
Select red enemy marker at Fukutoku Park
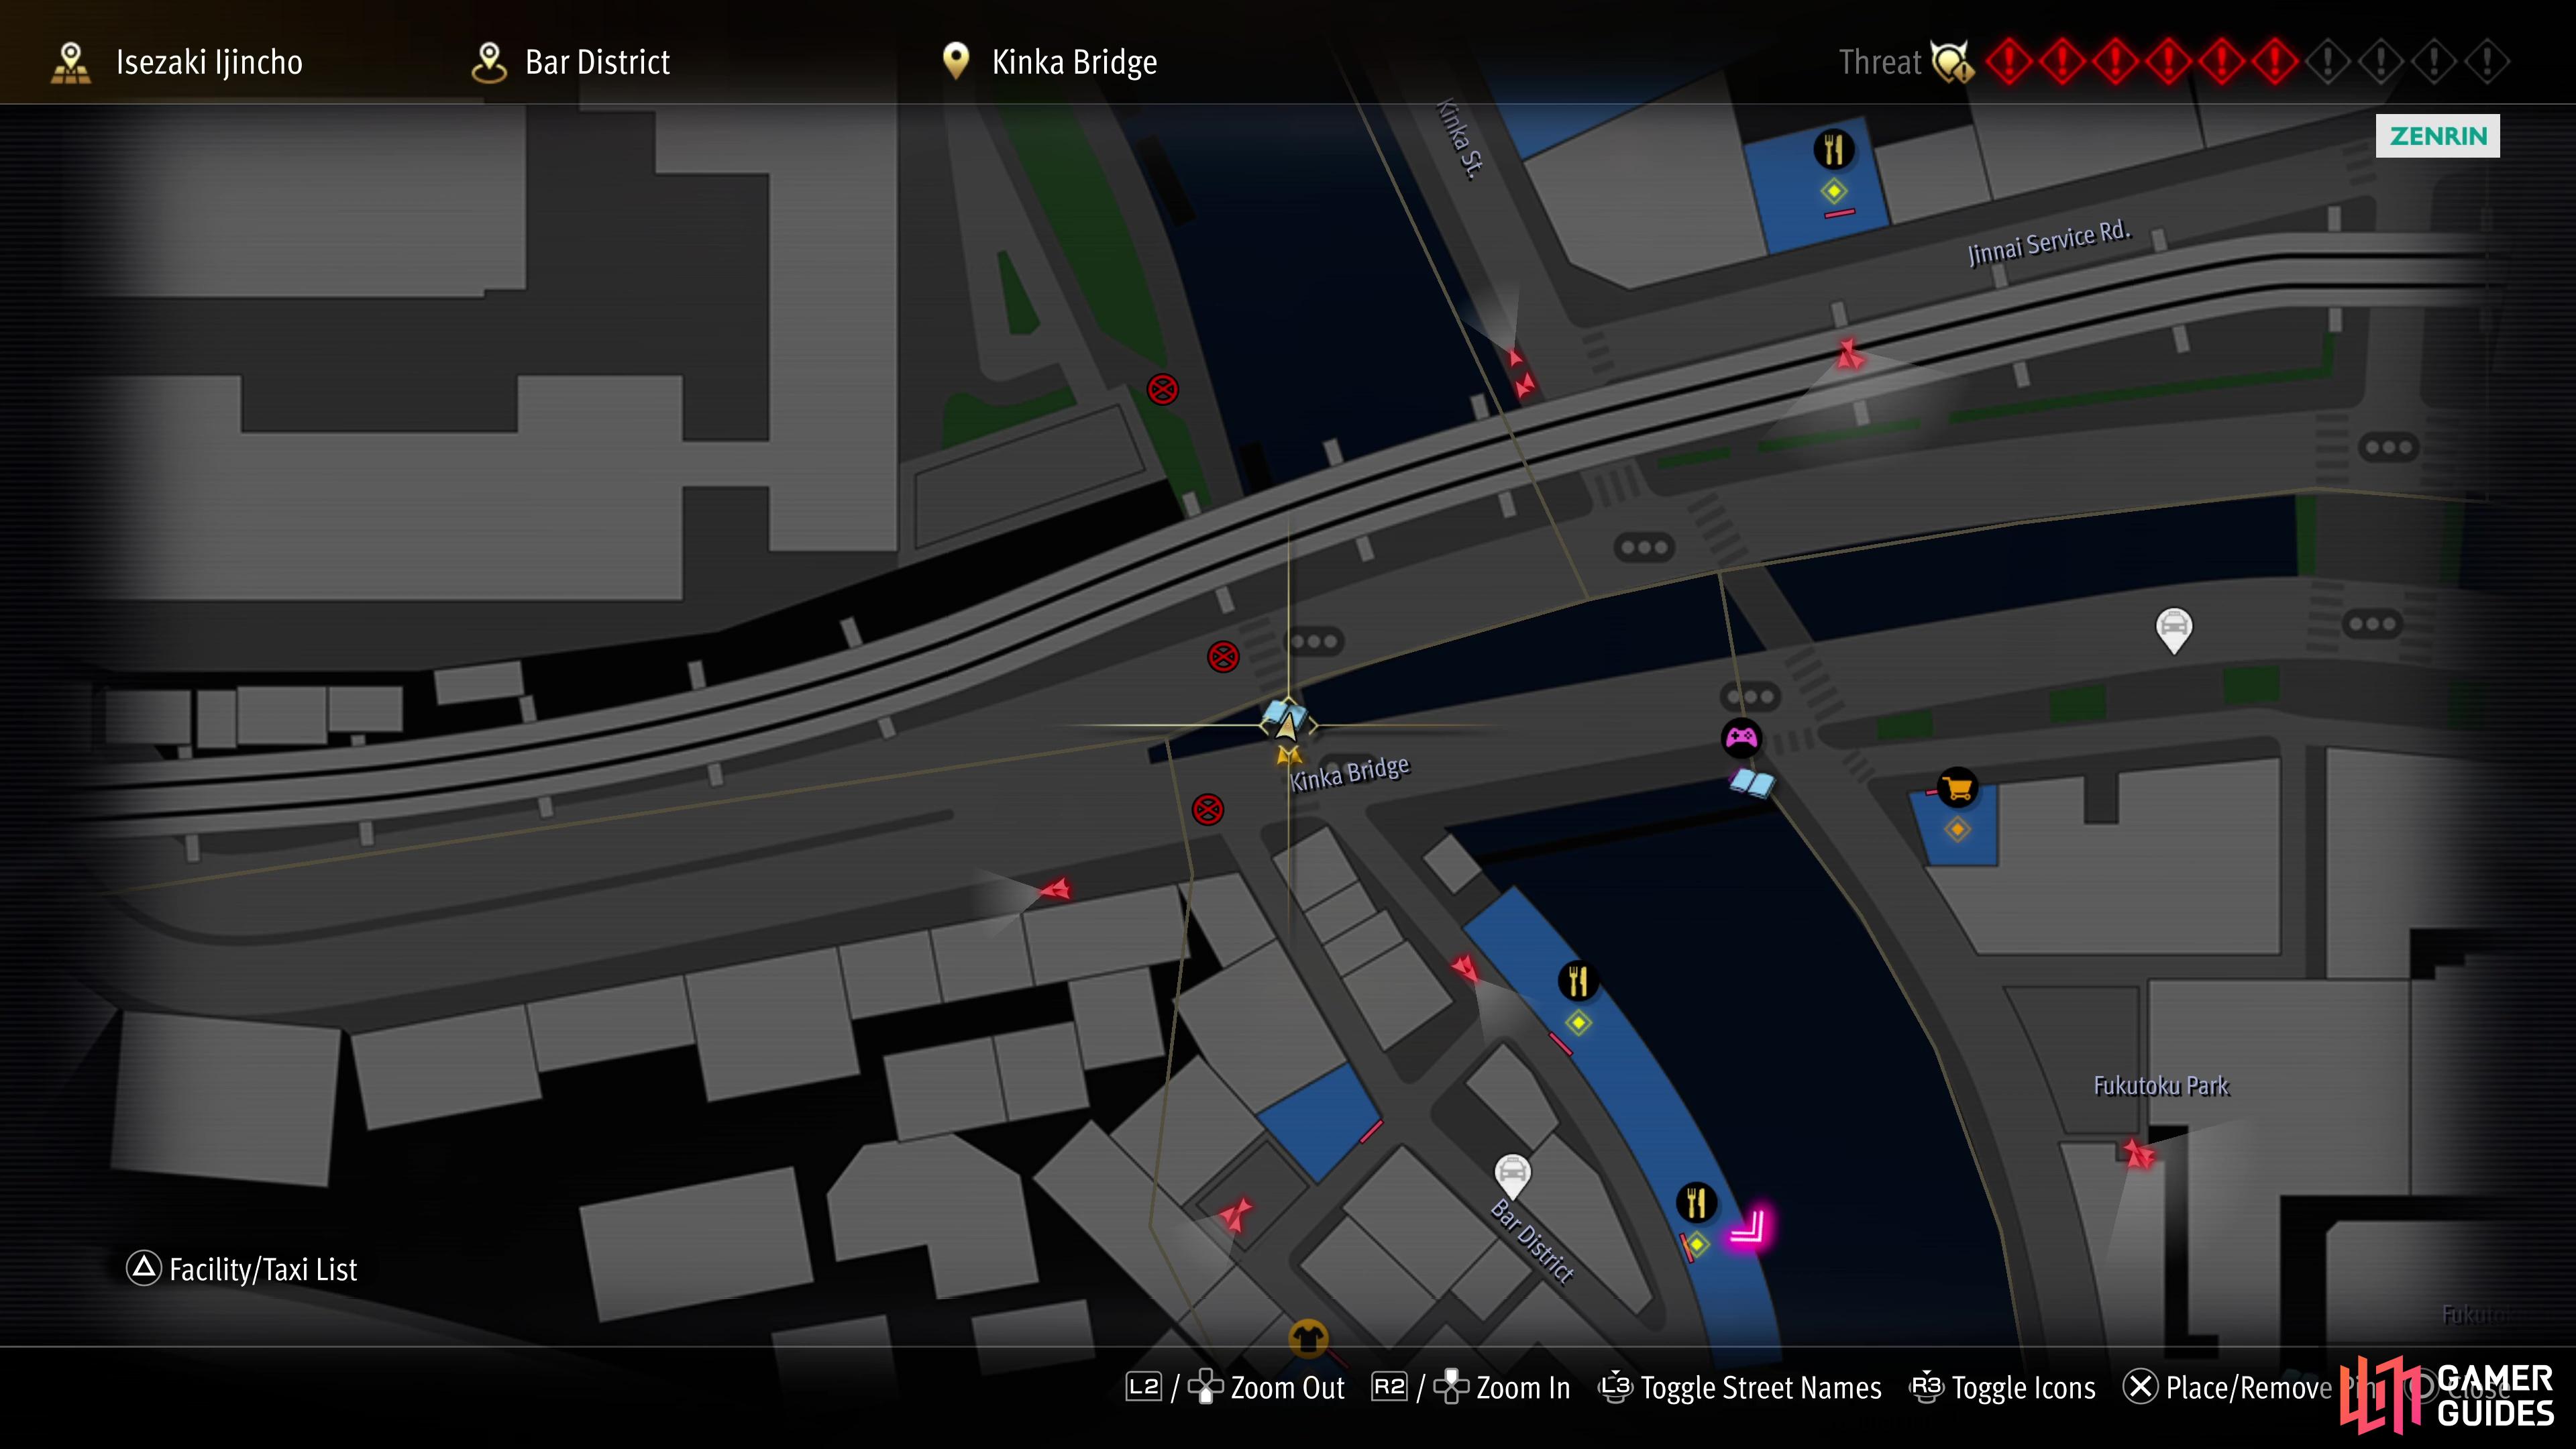coord(2139,1155)
